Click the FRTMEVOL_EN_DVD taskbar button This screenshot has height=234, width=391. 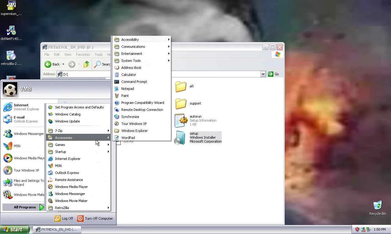(57, 229)
